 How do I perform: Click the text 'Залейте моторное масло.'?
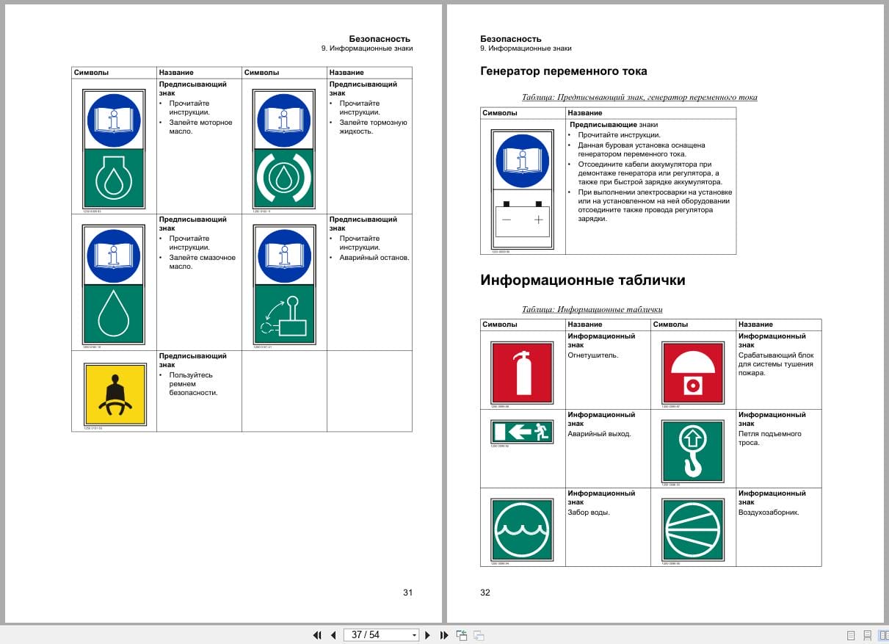pyautogui.click(x=200, y=126)
